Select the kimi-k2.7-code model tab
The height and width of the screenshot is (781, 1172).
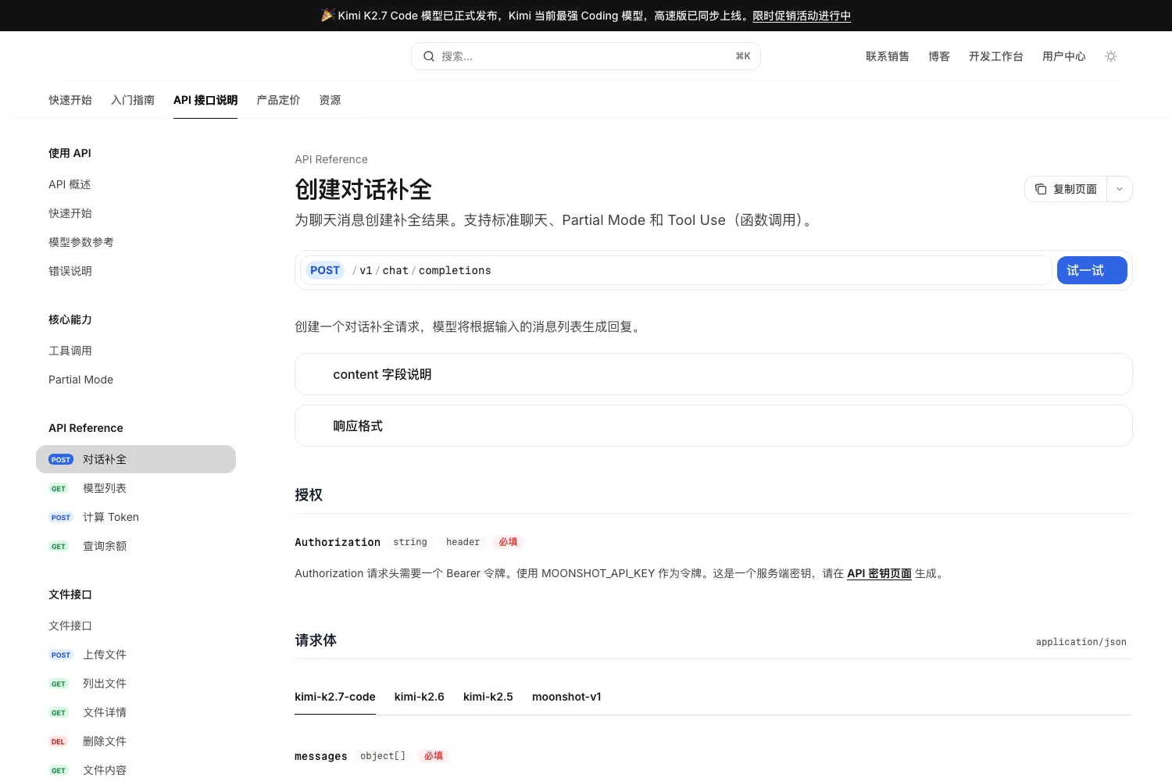[335, 697]
